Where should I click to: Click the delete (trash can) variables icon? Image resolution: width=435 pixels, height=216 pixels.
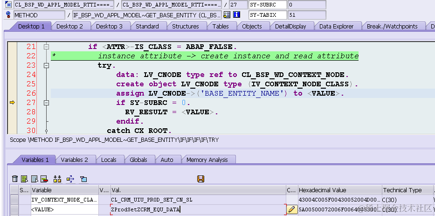(15, 179)
